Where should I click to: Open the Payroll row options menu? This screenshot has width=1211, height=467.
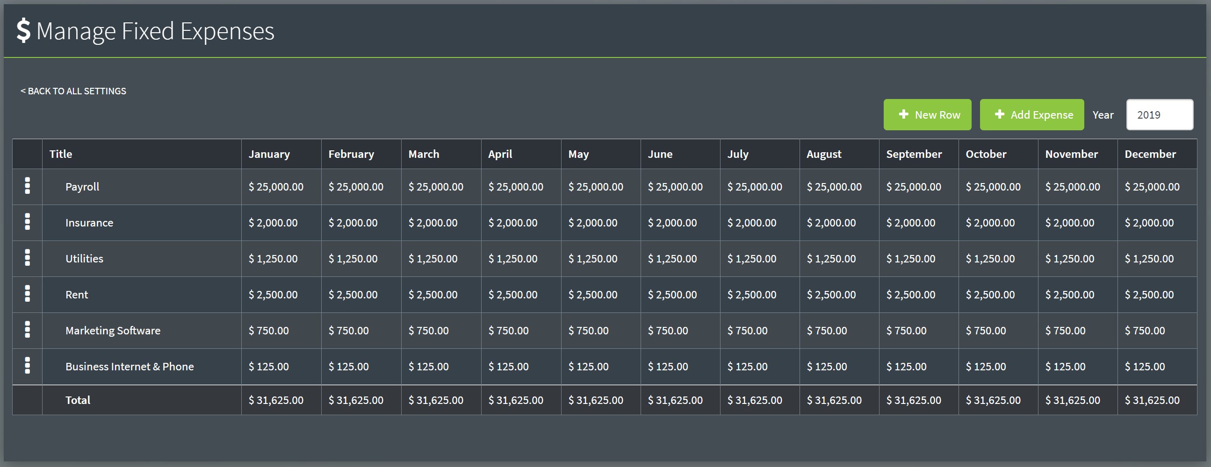coord(27,186)
